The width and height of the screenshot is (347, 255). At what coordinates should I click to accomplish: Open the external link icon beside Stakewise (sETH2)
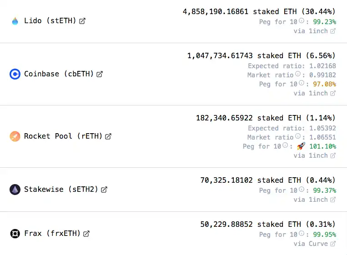tap(104, 190)
